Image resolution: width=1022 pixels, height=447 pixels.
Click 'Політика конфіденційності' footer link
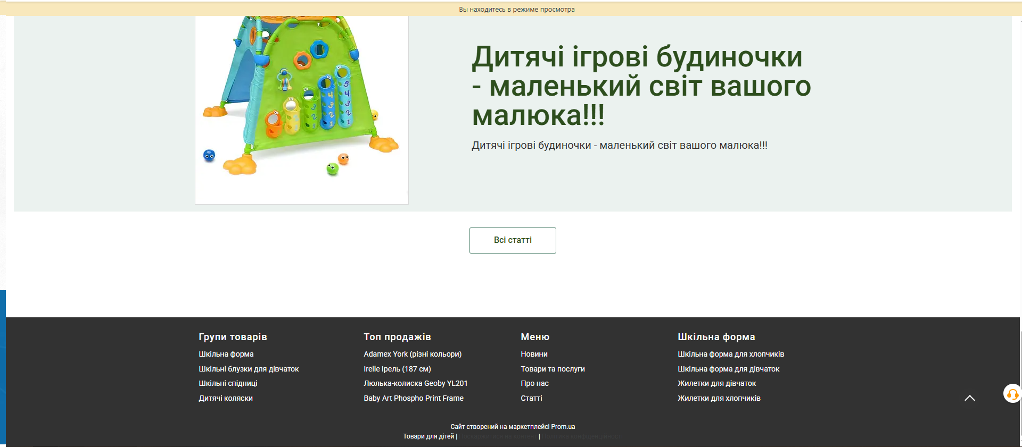pos(582,436)
